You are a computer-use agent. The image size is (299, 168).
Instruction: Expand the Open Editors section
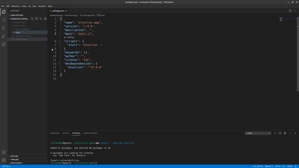pos(17,15)
